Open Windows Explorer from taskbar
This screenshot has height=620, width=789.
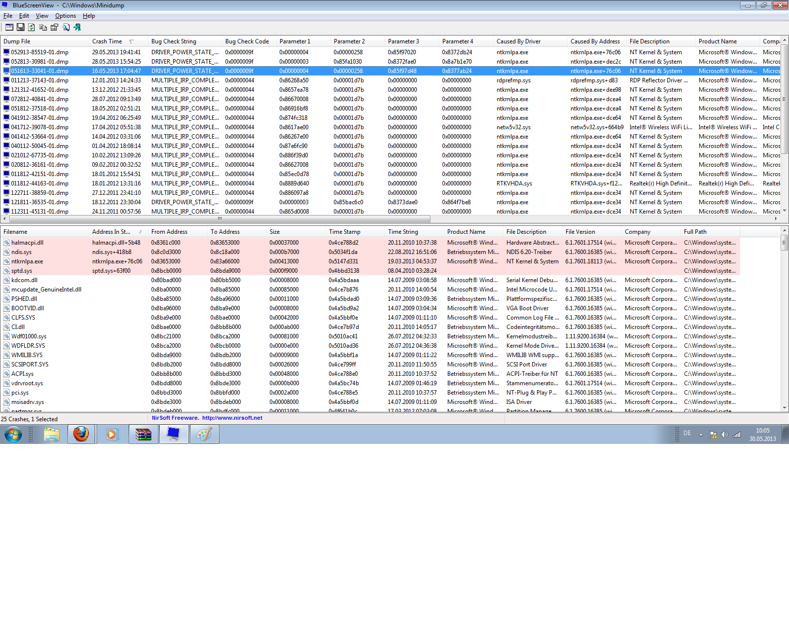(x=52, y=435)
